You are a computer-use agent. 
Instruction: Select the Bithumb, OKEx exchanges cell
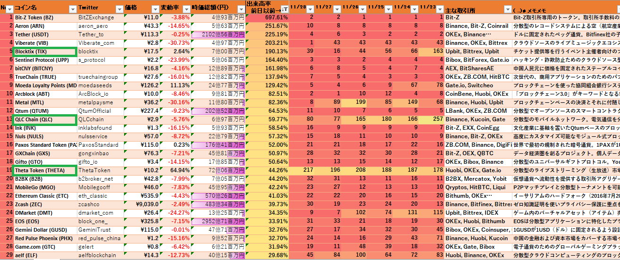pyautogui.click(x=478, y=196)
